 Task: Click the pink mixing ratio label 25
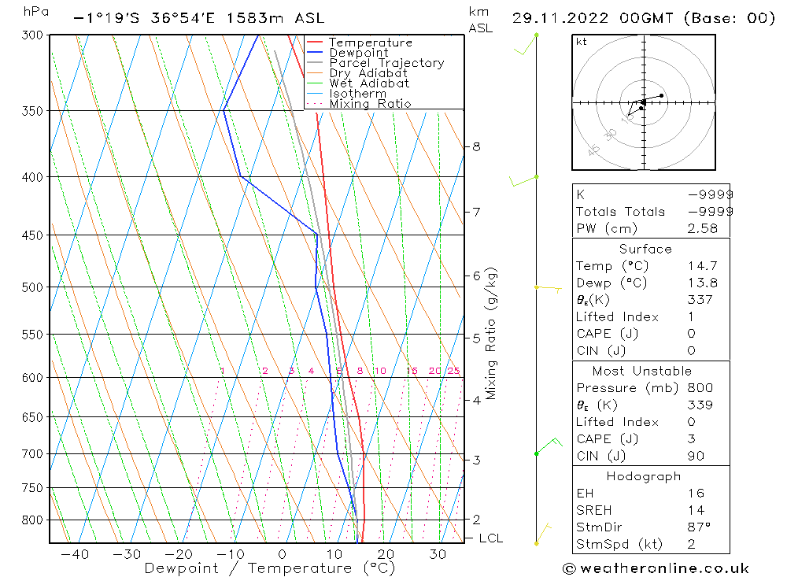pyautogui.click(x=454, y=371)
